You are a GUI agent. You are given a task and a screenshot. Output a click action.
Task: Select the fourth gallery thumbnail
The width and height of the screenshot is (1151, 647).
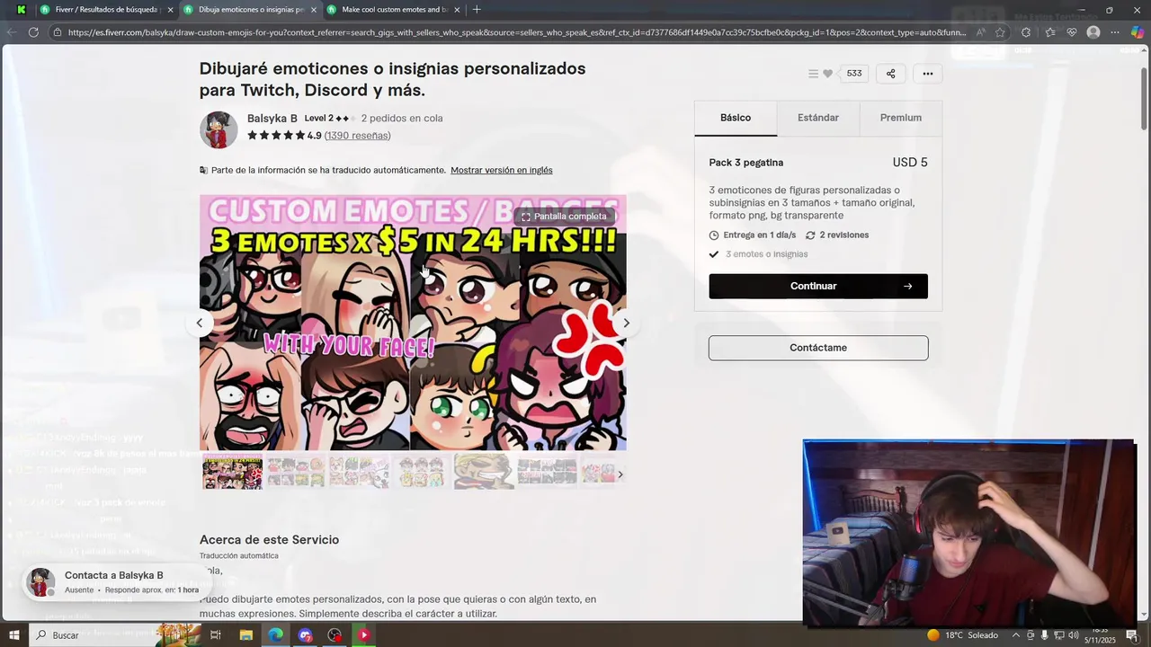tap(421, 471)
